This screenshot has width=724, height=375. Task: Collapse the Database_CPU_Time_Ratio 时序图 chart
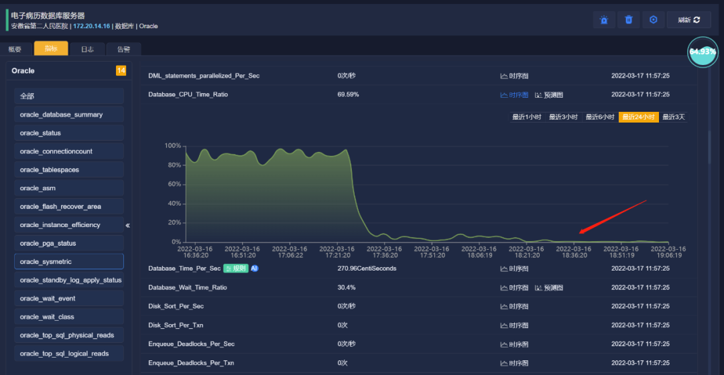[514, 95]
